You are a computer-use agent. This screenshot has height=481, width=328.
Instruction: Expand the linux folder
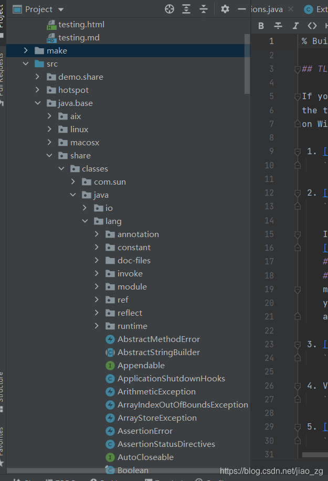(x=49, y=129)
